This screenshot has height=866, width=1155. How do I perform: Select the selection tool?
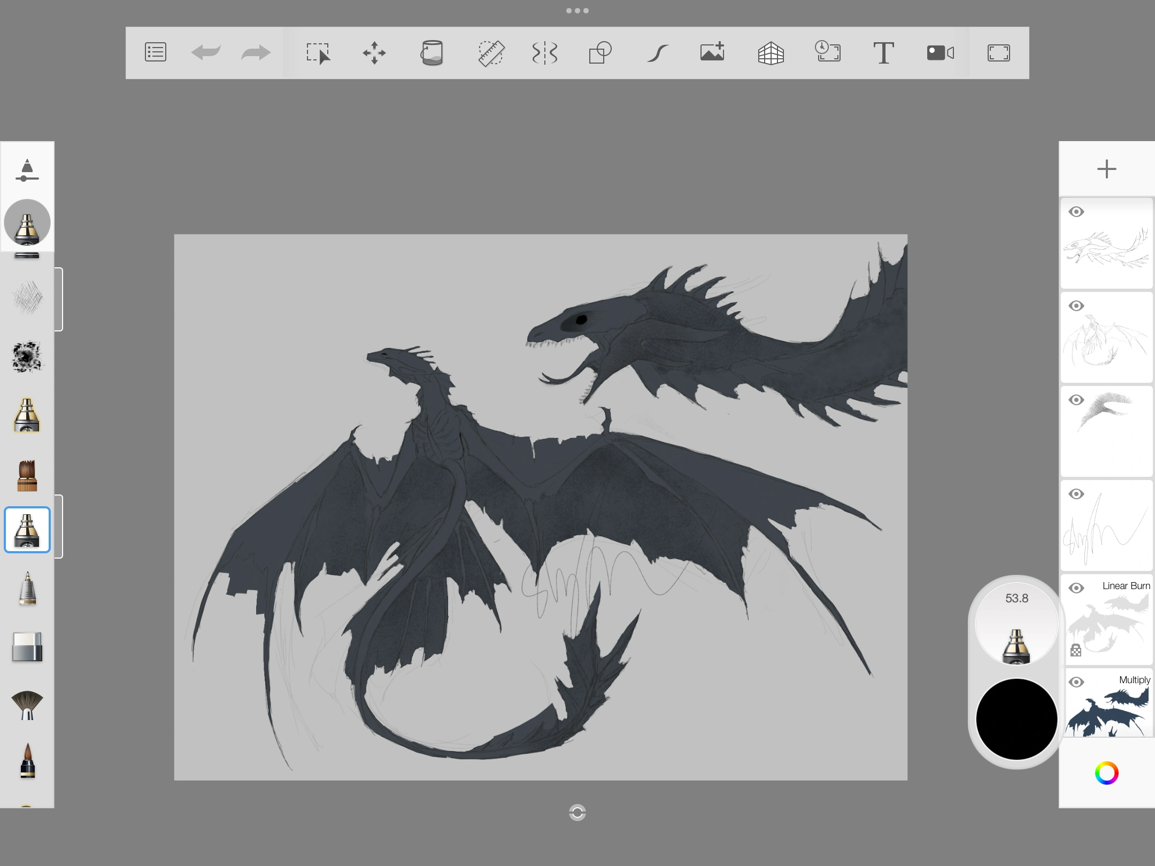318,53
